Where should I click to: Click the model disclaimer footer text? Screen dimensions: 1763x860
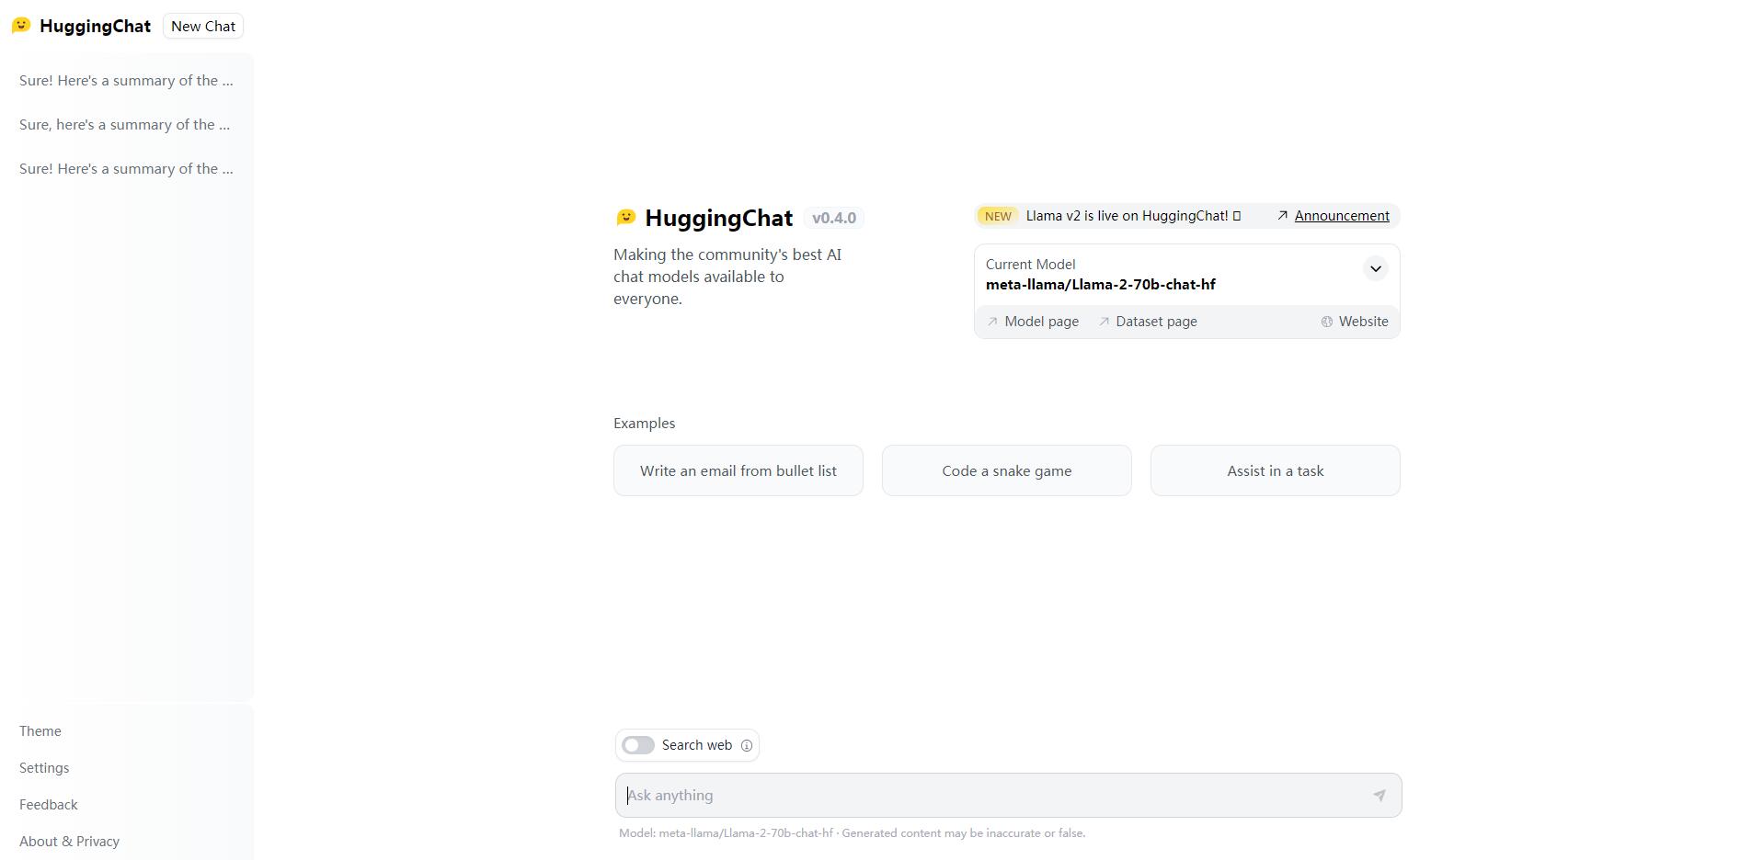coord(852,833)
